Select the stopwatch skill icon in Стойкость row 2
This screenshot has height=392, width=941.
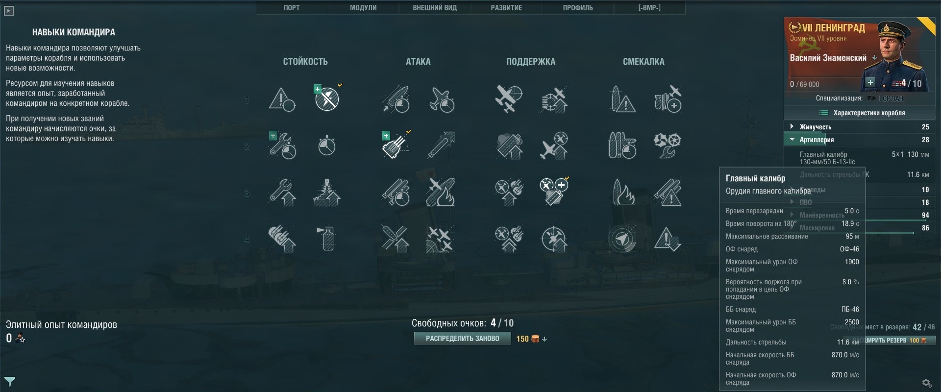pyautogui.click(x=326, y=146)
